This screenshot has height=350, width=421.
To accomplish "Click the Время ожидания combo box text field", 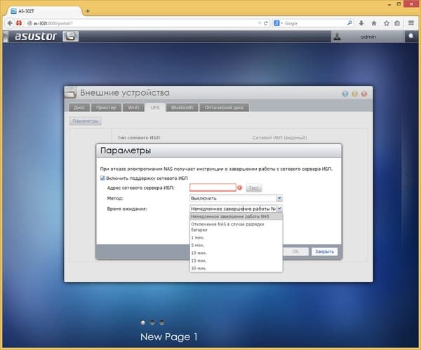I will (x=233, y=209).
